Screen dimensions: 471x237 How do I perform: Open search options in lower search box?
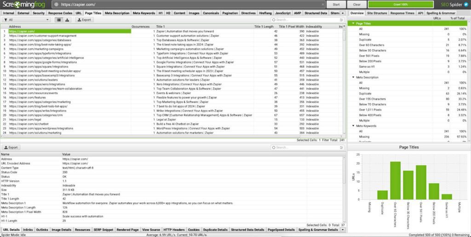point(342,147)
